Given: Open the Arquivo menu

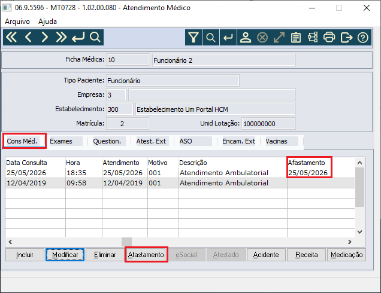Looking at the screenshot, I should 17,22.
